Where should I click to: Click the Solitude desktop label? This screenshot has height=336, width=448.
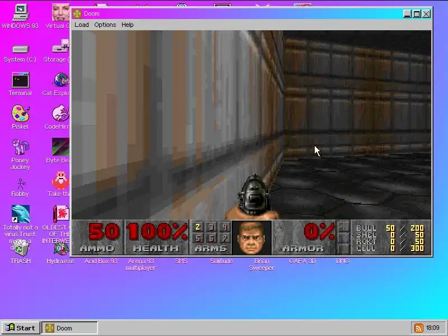(221, 261)
